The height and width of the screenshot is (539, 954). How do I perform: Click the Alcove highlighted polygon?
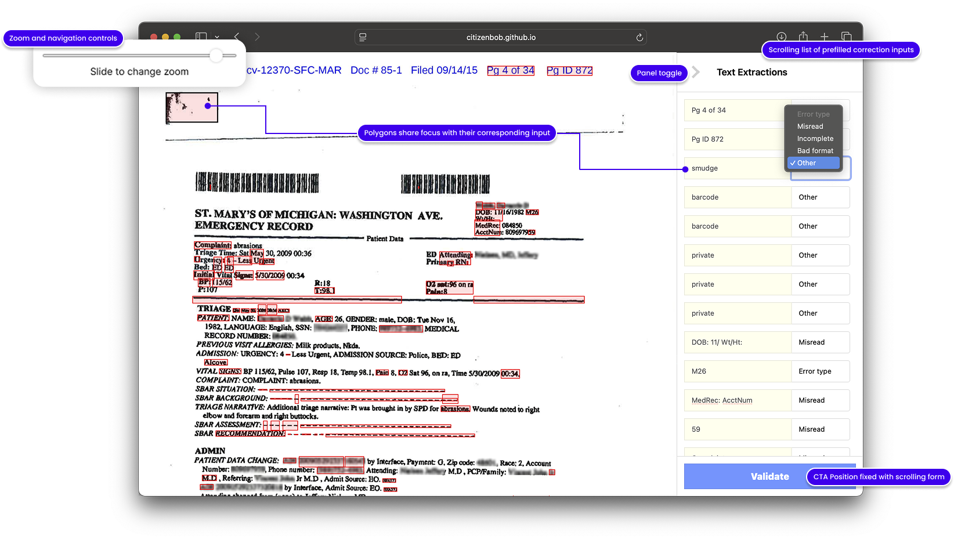tap(215, 363)
